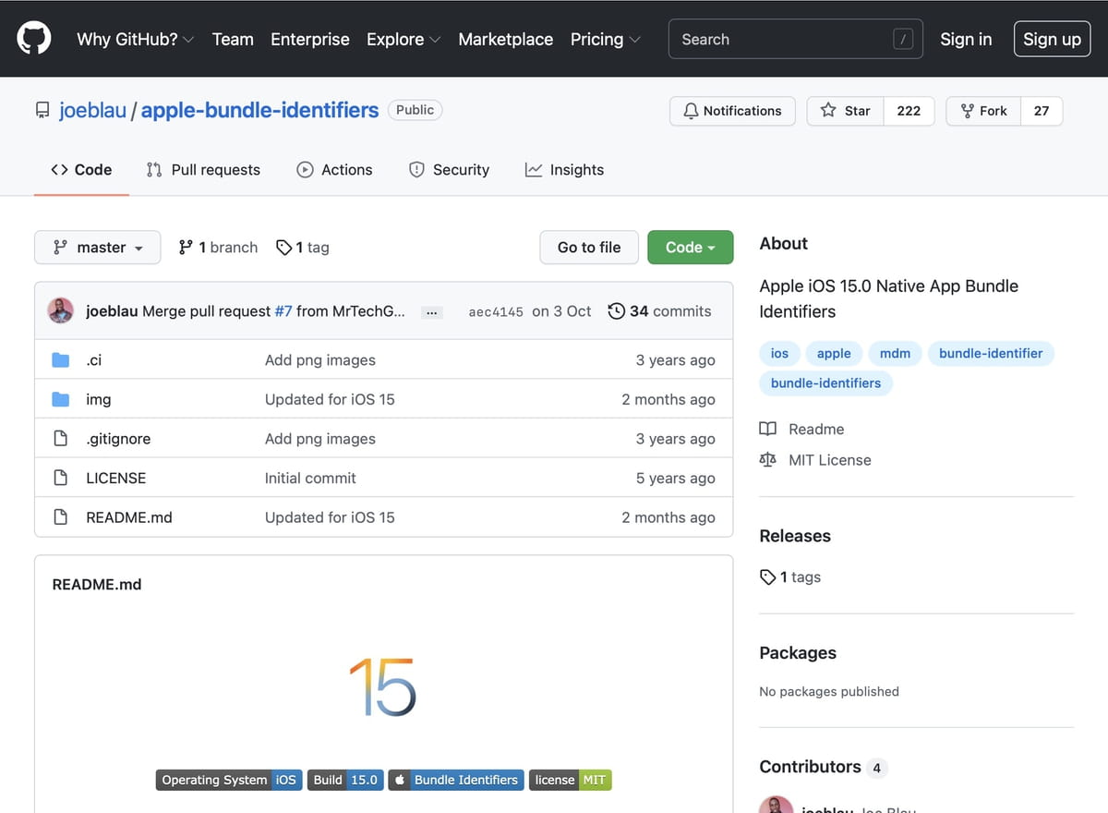Viewport: 1108px width, 813px height.
Task: Star this repository
Action: [x=845, y=111]
